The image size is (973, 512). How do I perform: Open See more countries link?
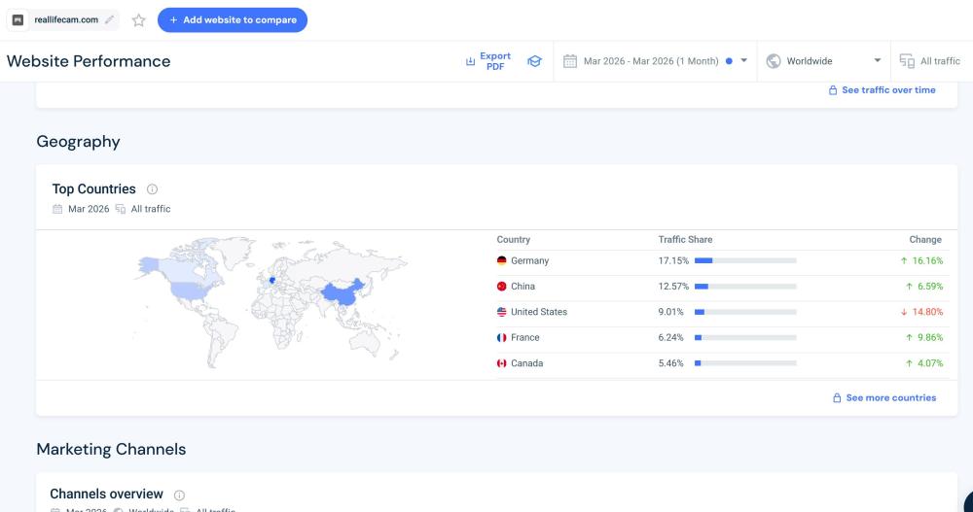(x=883, y=398)
